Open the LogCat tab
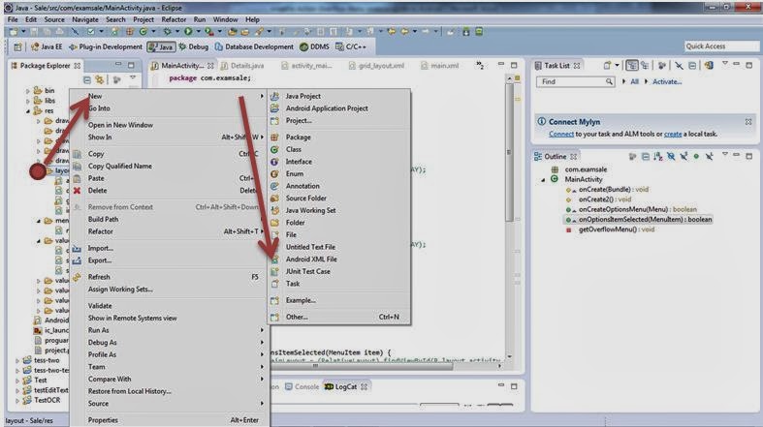This screenshot has height=427, width=763. (346, 386)
